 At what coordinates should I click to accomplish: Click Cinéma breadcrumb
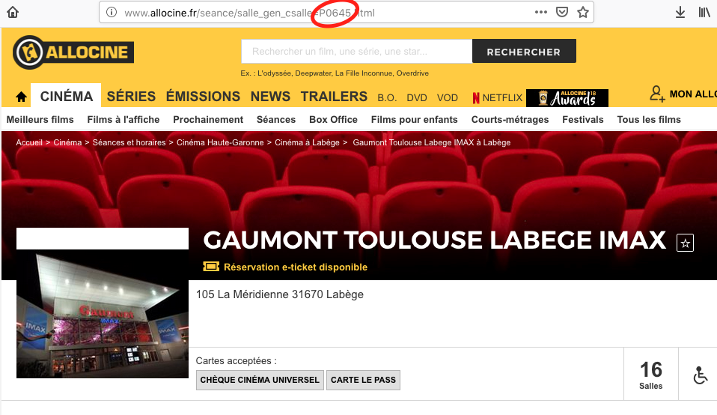(x=67, y=142)
